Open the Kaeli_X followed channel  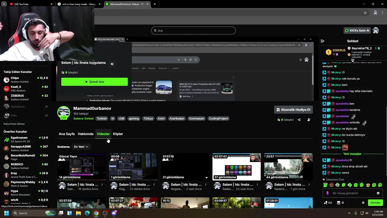(x=26, y=89)
